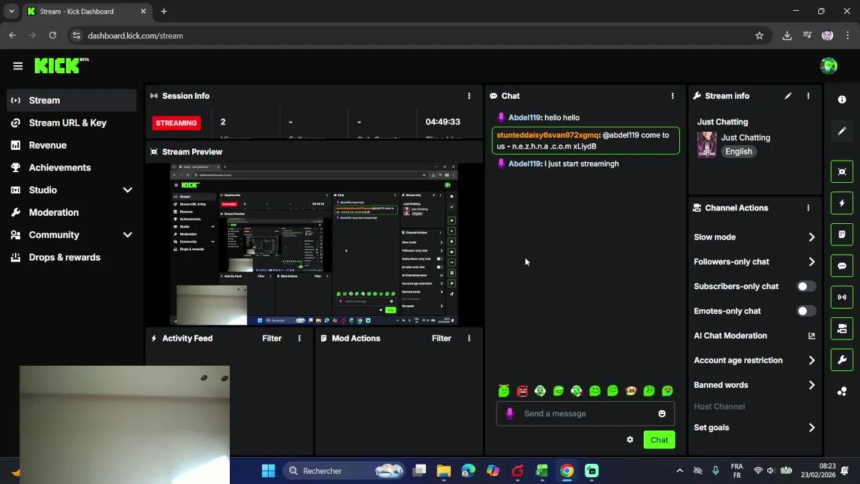
Task: Toggle lightning Activity Feed widget icon
Action: coord(842,203)
